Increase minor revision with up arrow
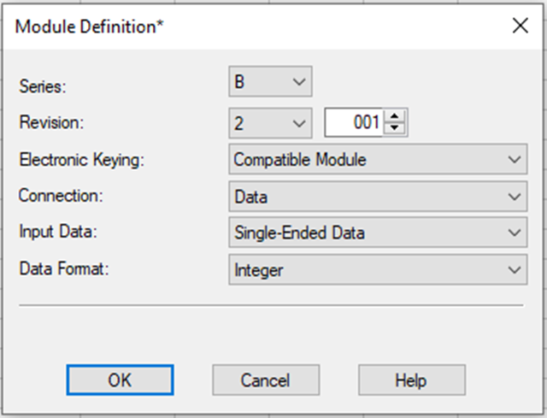This screenshot has width=547, height=418. pyautogui.click(x=395, y=116)
